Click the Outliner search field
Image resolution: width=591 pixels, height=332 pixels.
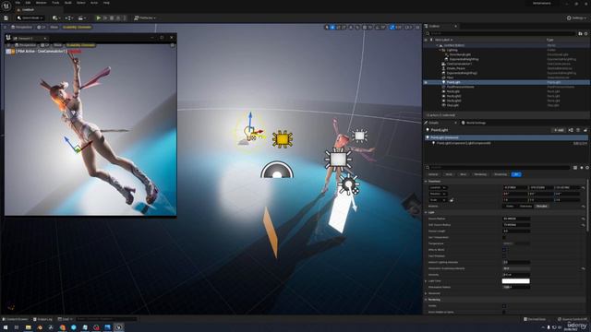(501, 33)
